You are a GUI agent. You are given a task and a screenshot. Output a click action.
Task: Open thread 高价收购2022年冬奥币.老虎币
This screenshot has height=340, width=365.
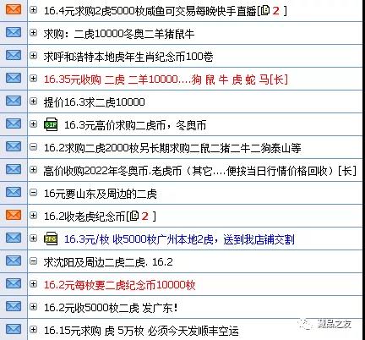pyautogui.click(x=200, y=171)
